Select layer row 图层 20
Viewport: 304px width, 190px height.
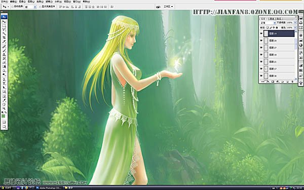point(279,41)
